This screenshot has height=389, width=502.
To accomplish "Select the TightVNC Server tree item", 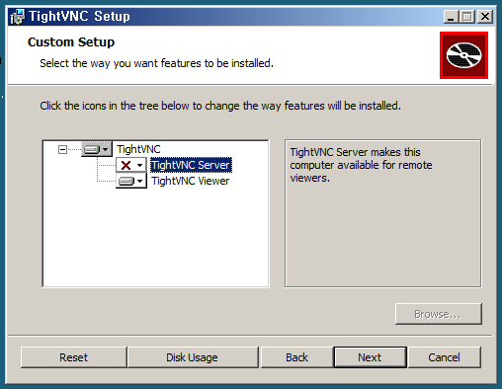I will click(x=191, y=165).
